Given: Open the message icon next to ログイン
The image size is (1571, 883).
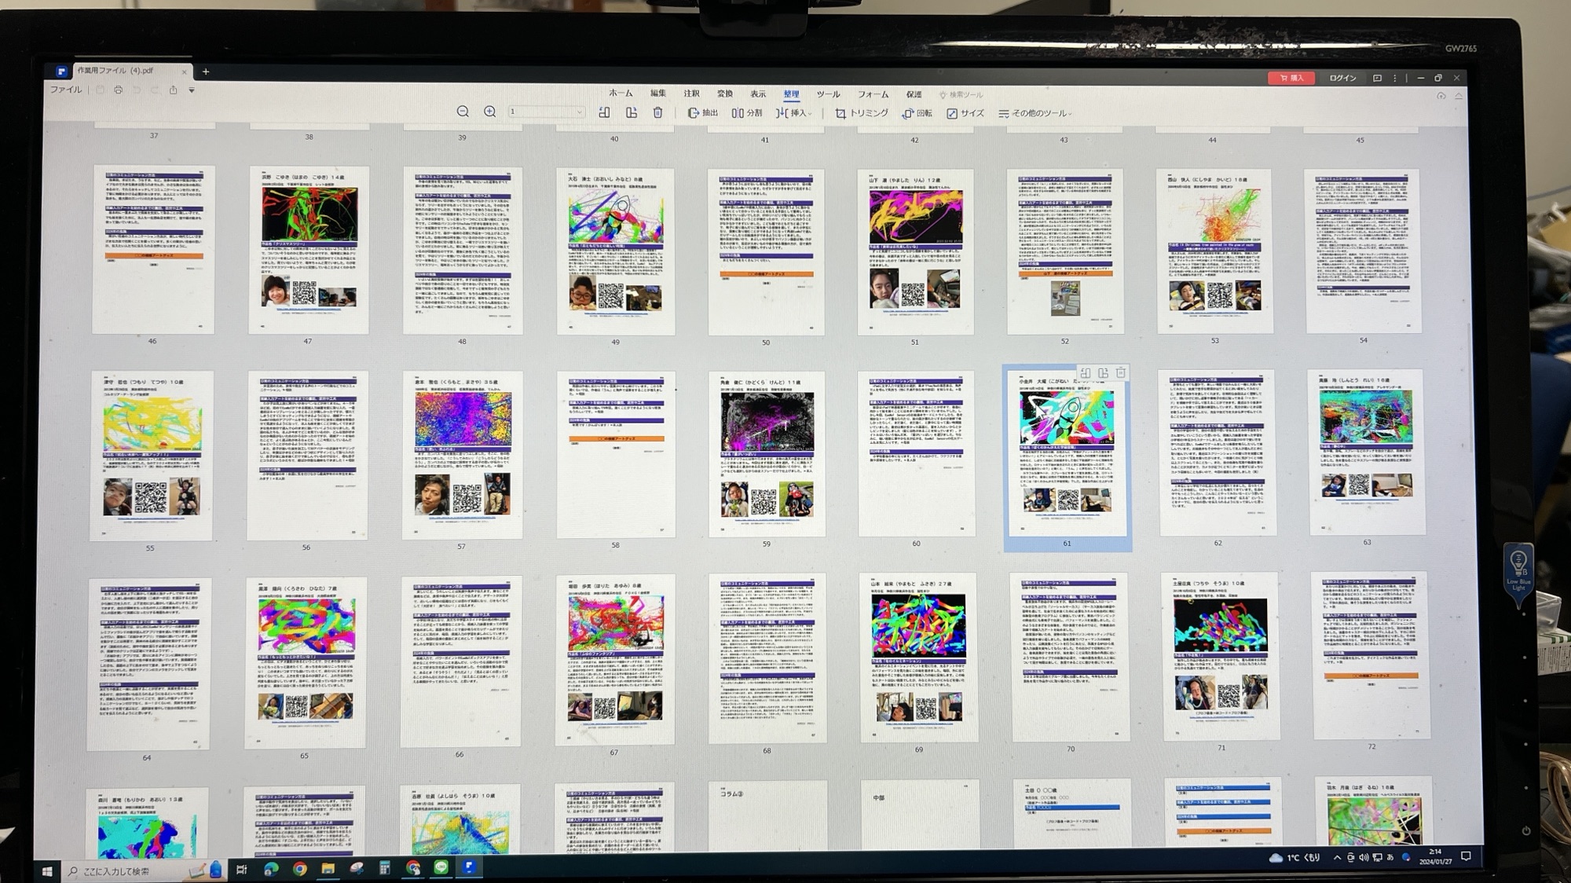Looking at the screenshot, I should 1377,78.
